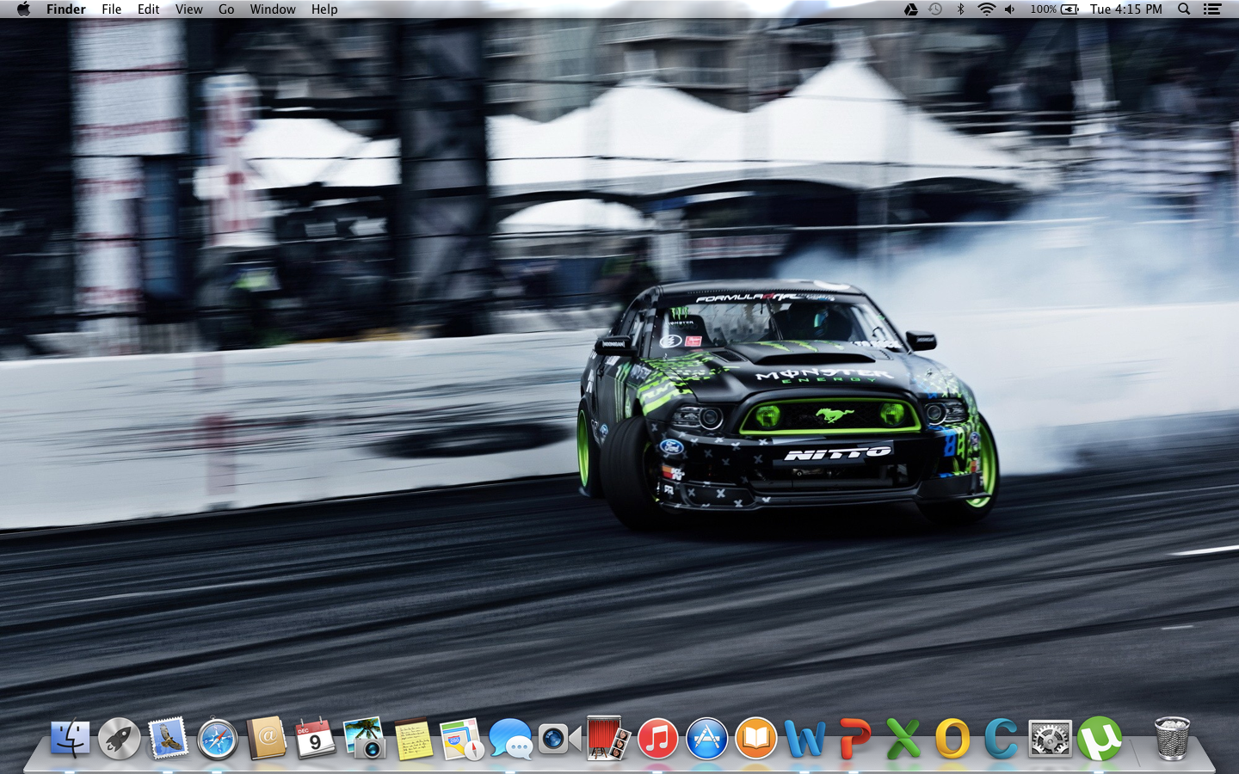Screen dimensions: 1239x774
Task: Open the Finder application menu
Action: (x=66, y=9)
